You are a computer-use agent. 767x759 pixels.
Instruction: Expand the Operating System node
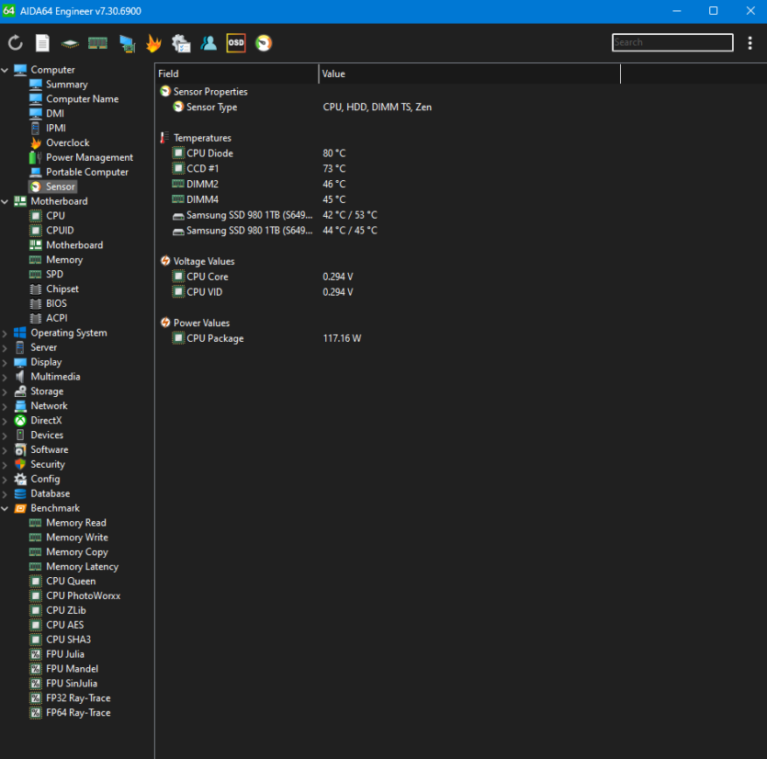coord(5,334)
